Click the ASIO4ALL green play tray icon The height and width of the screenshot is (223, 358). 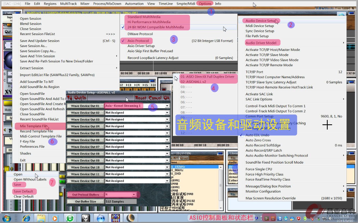coord(267,218)
